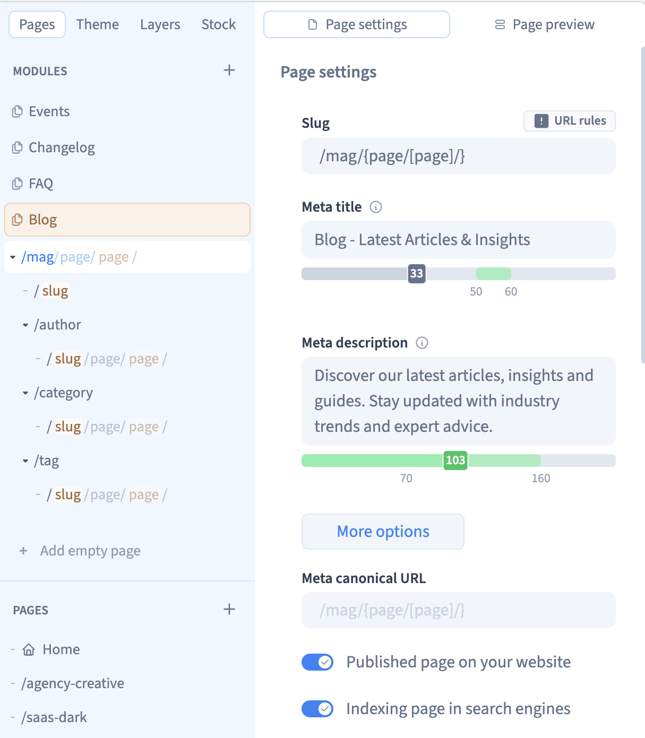Switch to the Theme tab
Viewport: 645px width, 738px height.
coord(97,24)
